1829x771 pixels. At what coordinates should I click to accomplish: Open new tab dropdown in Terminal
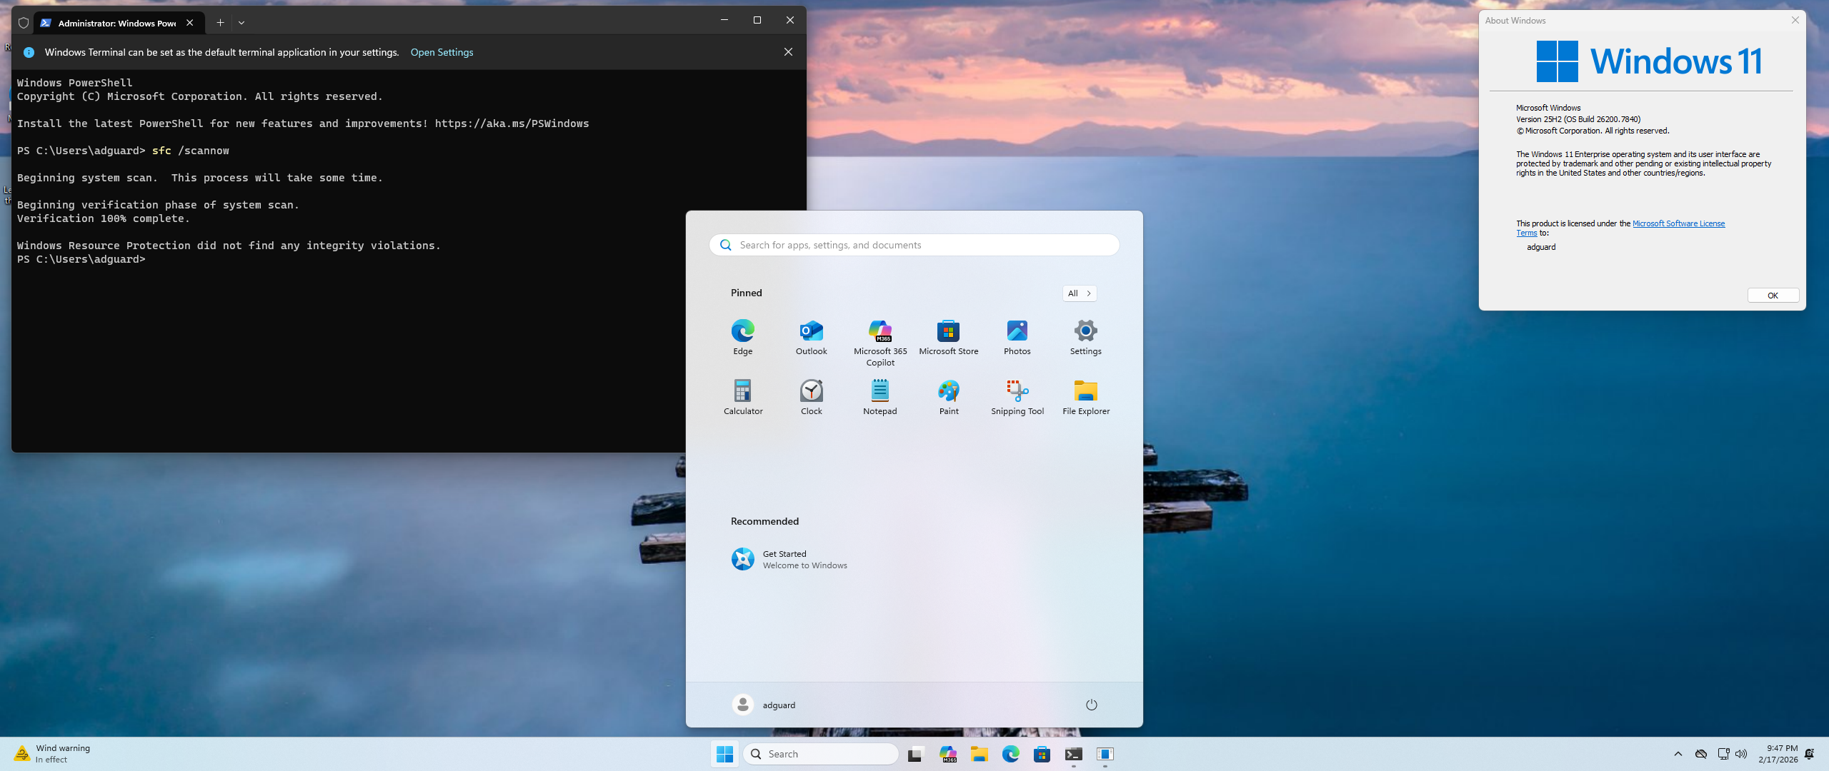(x=241, y=23)
